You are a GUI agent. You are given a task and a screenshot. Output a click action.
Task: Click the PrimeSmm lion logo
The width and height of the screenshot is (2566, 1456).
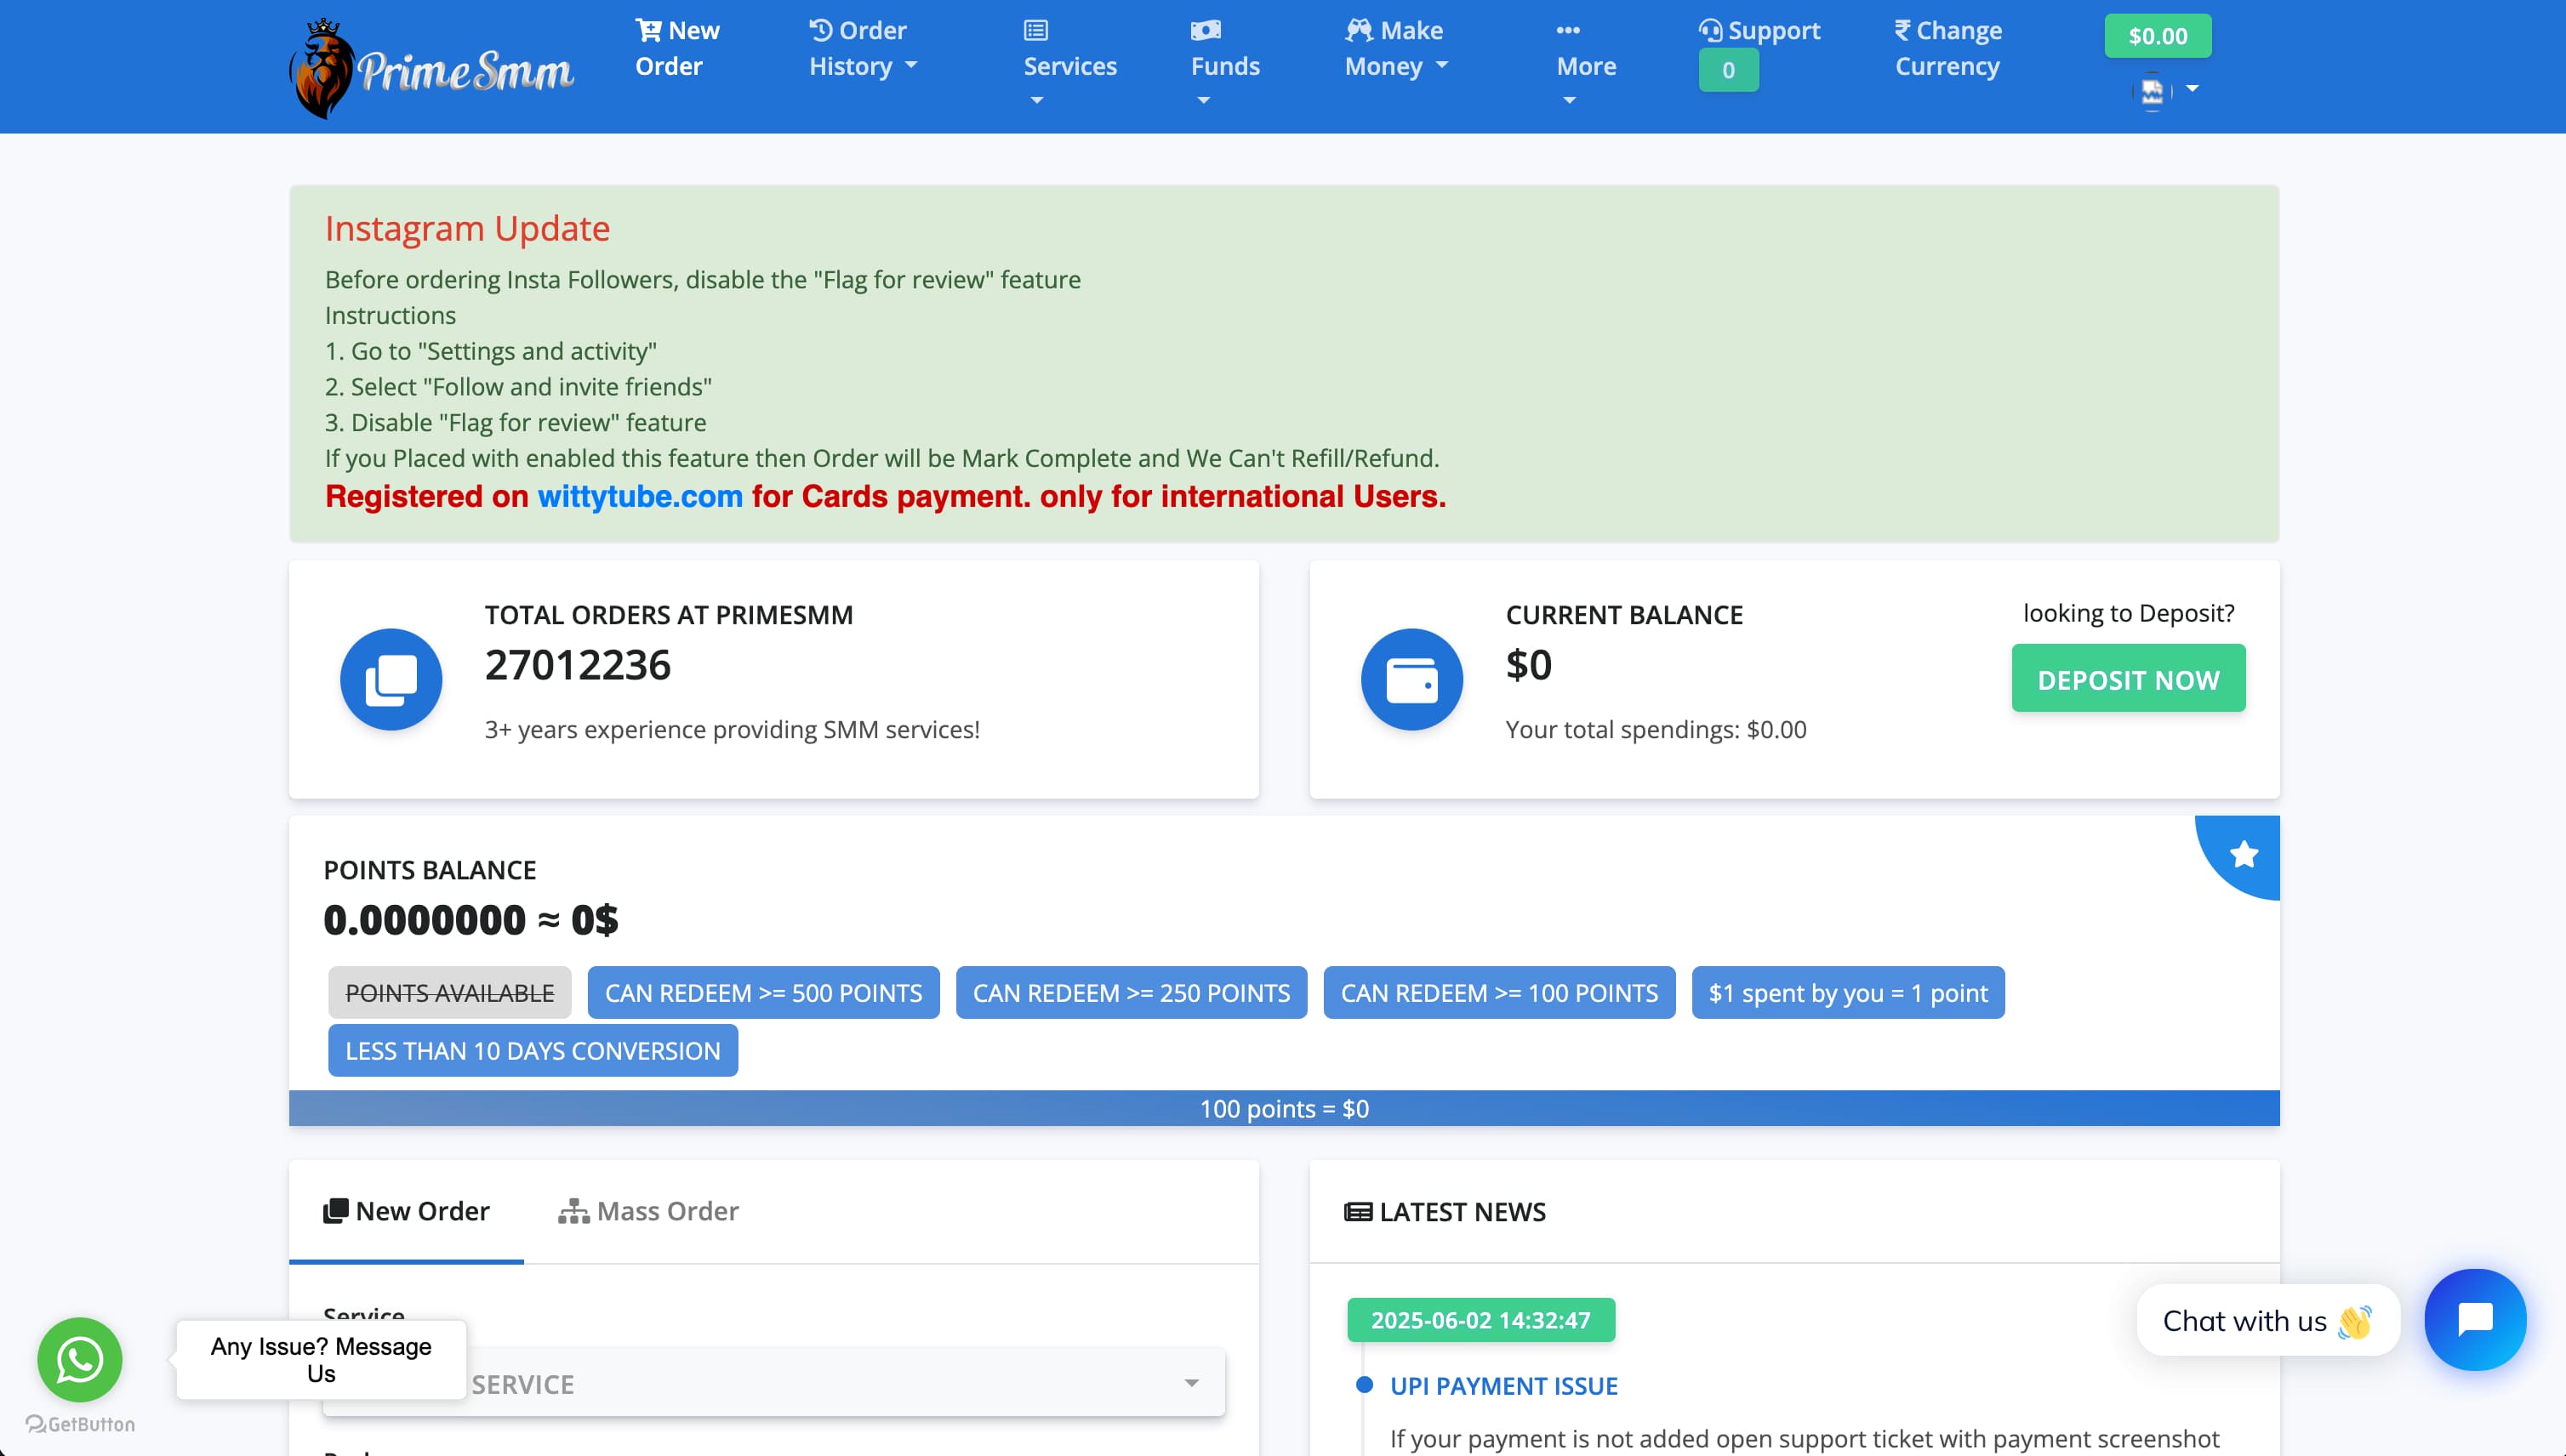pyautogui.click(x=323, y=68)
